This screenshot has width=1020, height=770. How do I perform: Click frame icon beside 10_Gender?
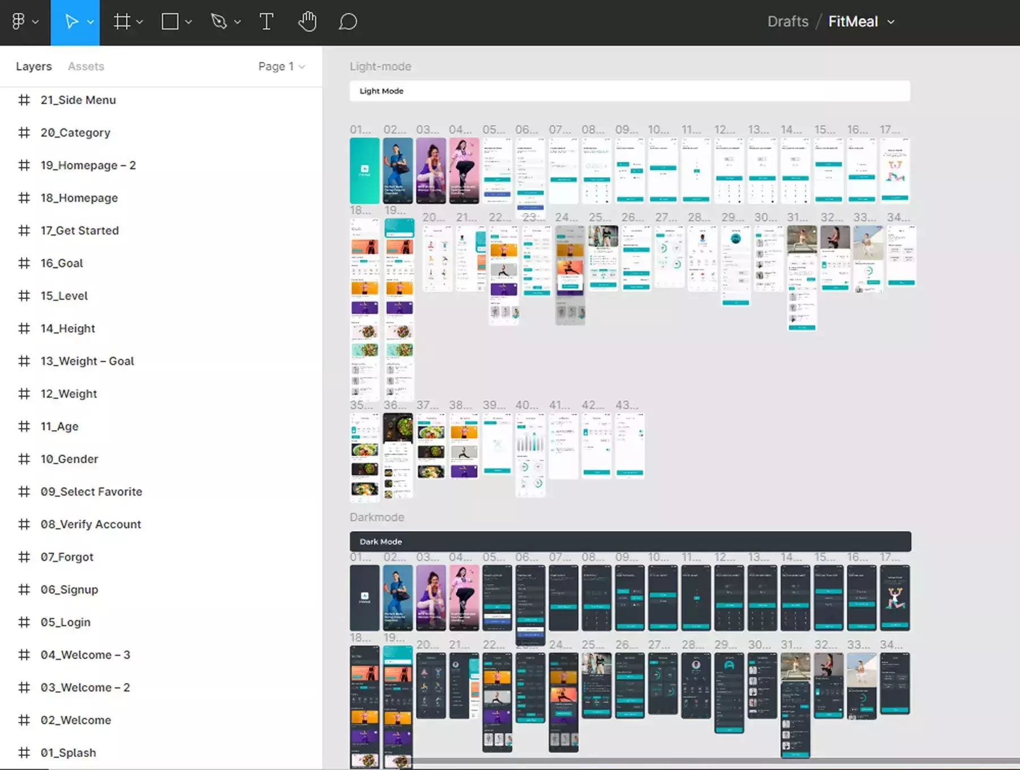coord(24,459)
